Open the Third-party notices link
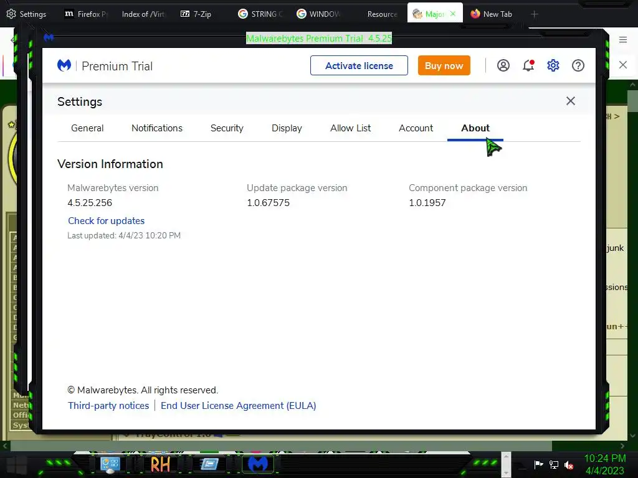Viewport: 638px width, 478px height. 108,406
